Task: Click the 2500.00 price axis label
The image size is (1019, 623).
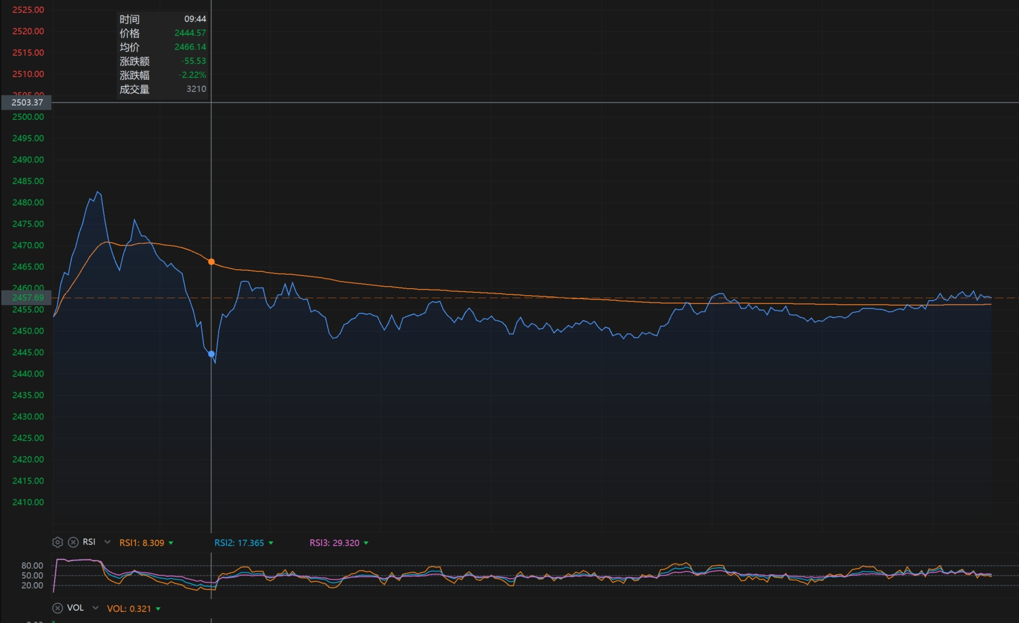Action: pyautogui.click(x=28, y=117)
